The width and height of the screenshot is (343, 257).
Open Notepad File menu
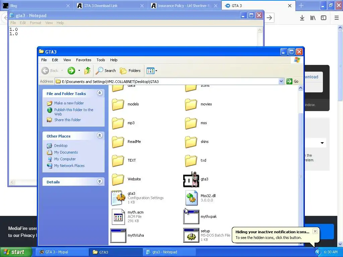click(13, 23)
